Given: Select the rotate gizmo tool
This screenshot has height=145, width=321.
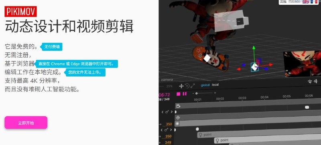Looking at the screenshot, I should click(187, 86).
